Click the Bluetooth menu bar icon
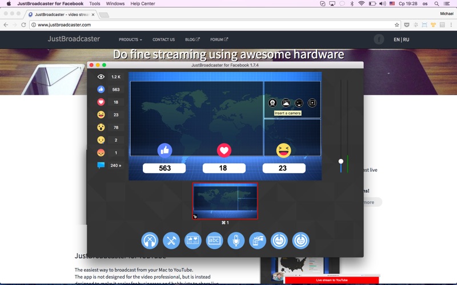The image size is (457, 285). pyautogui.click(x=352, y=3)
